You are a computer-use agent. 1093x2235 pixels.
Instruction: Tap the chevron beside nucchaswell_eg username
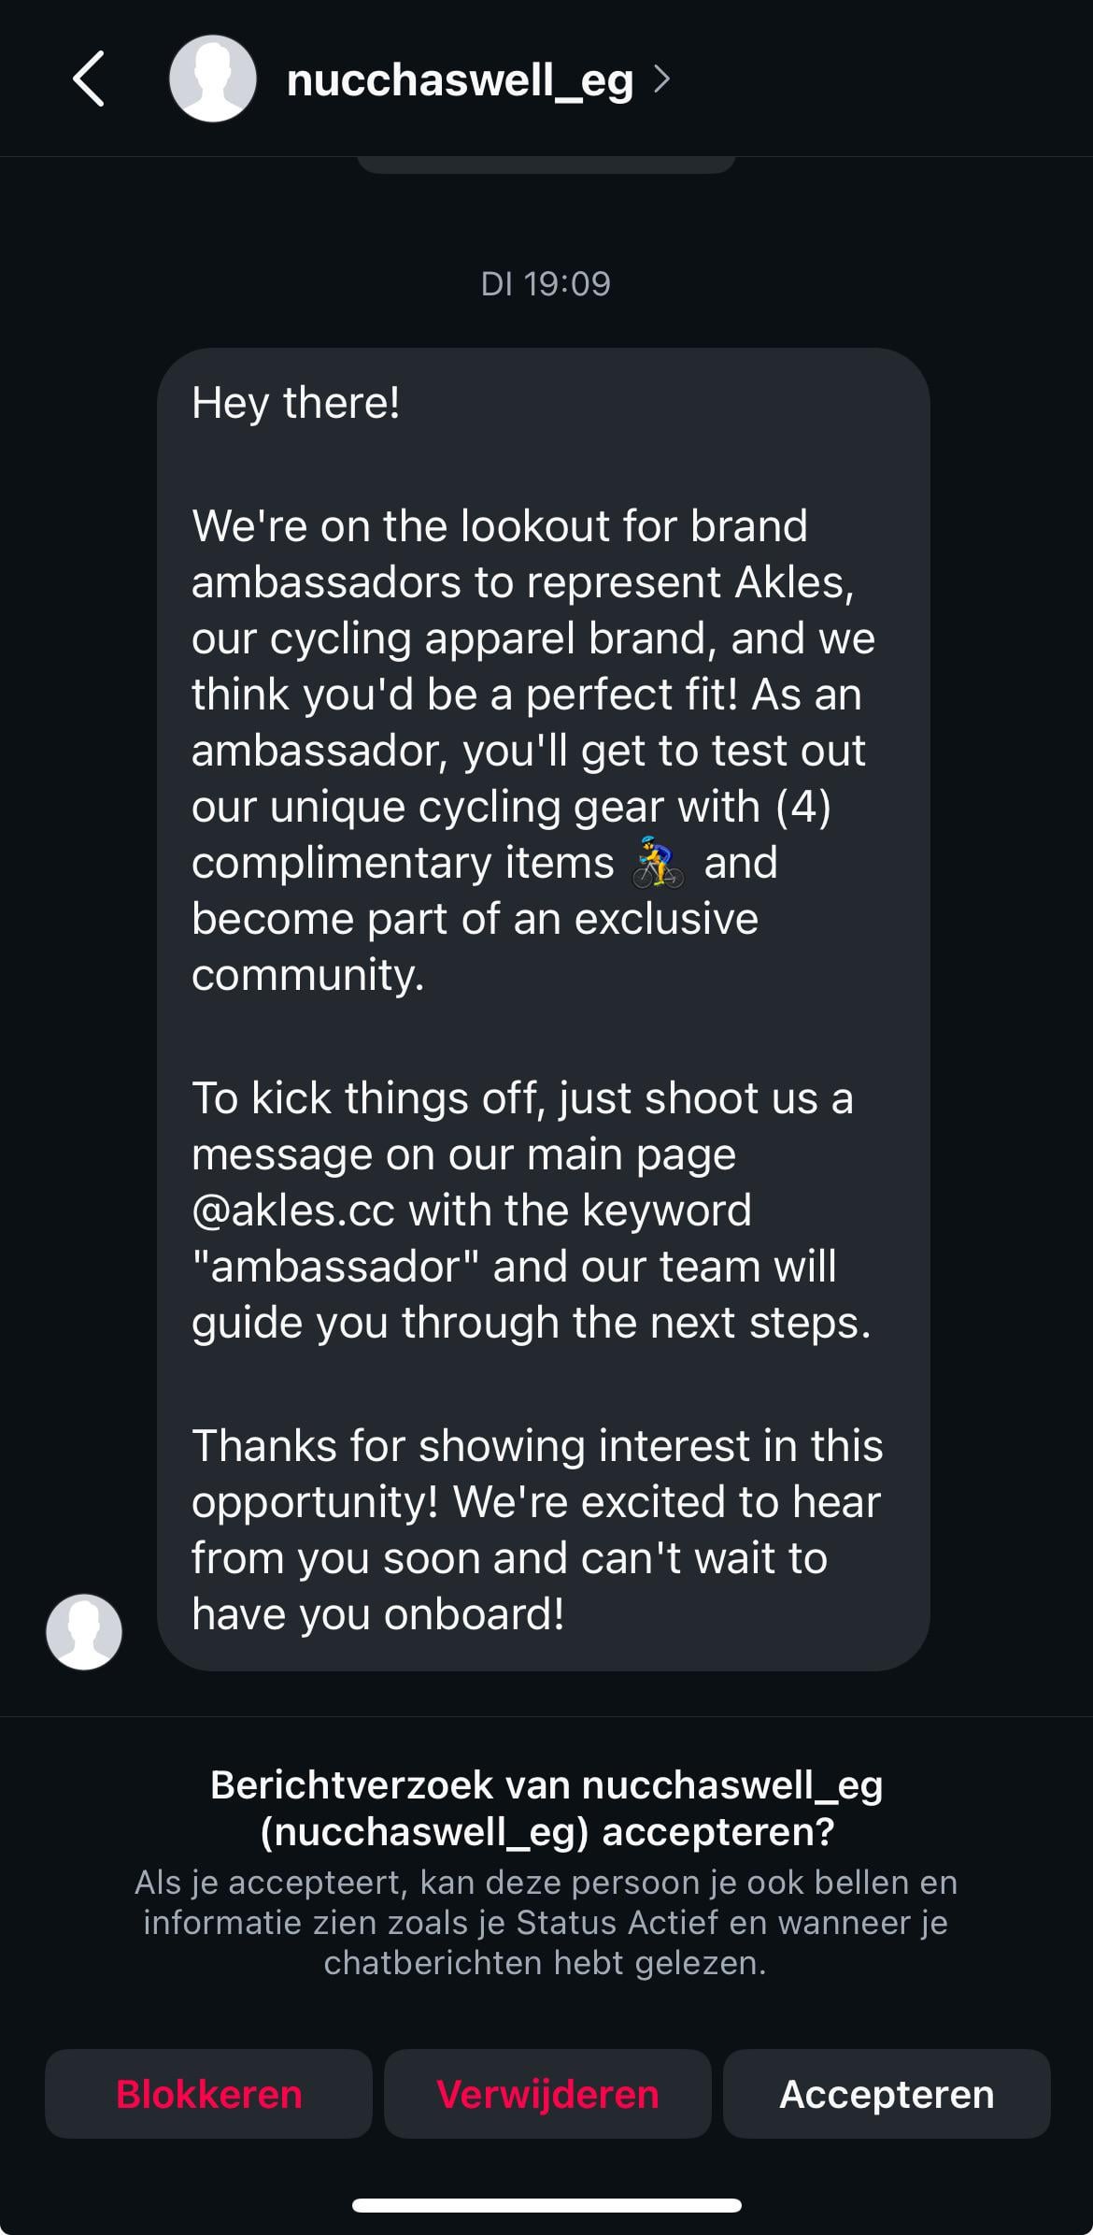(661, 79)
